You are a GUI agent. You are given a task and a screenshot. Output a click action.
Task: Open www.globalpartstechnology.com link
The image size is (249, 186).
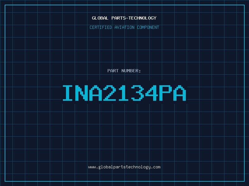click(x=124, y=167)
